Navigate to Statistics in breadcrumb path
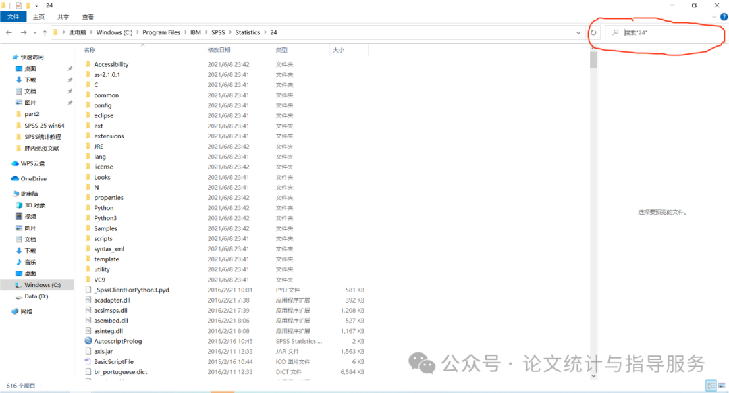 (247, 32)
